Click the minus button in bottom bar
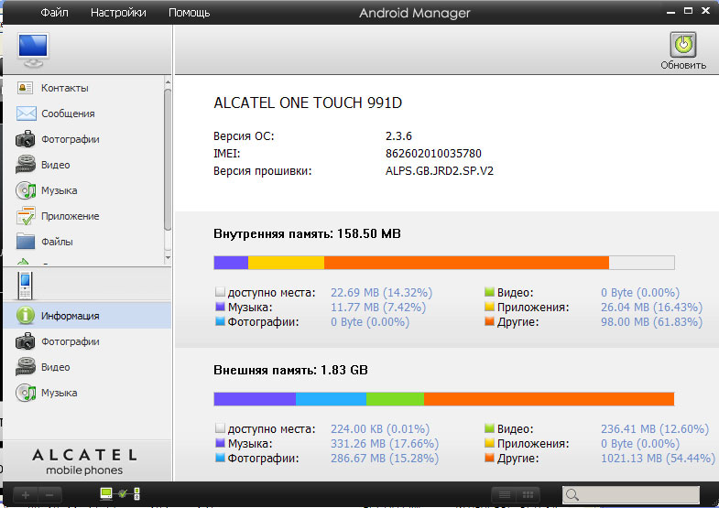The height and width of the screenshot is (508, 719). [x=49, y=495]
